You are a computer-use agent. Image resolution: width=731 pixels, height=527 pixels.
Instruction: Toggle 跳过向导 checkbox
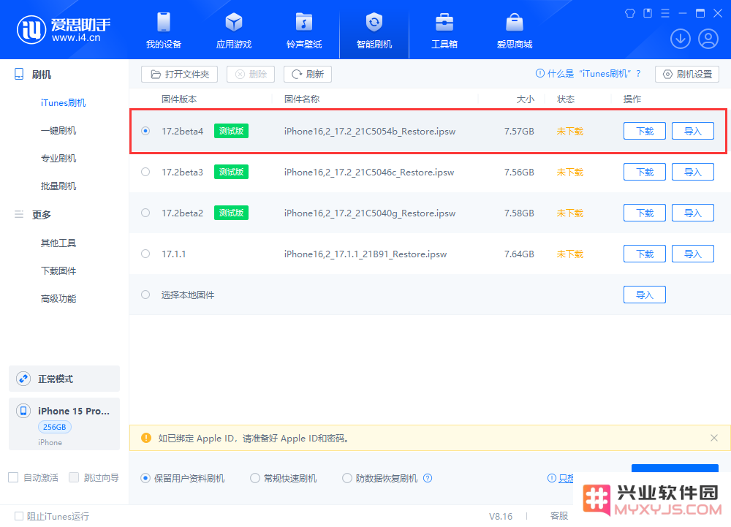74,477
